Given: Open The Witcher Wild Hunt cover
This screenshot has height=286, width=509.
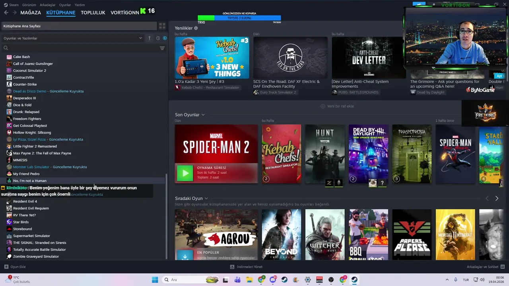Looking at the screenshot, I should [x=325, y=234].
